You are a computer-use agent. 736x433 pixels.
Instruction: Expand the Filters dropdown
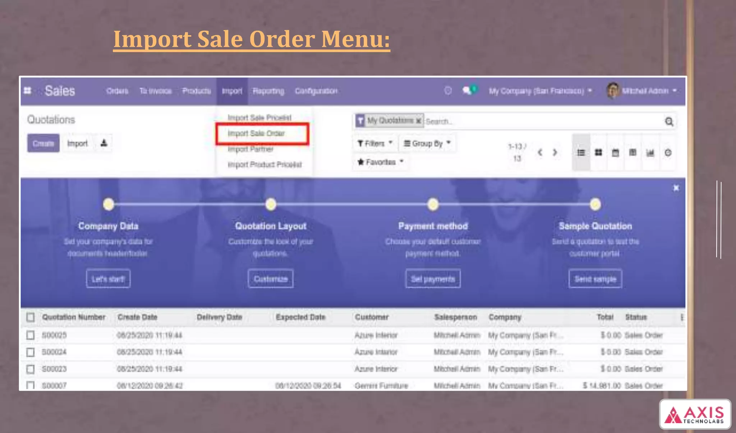(375, 143)
